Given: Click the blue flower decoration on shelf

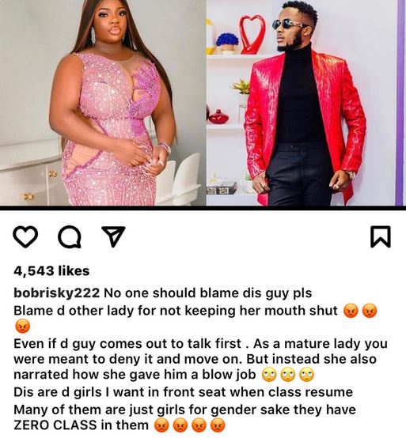Looking at the screenshot, I should [x=227, y=41].
